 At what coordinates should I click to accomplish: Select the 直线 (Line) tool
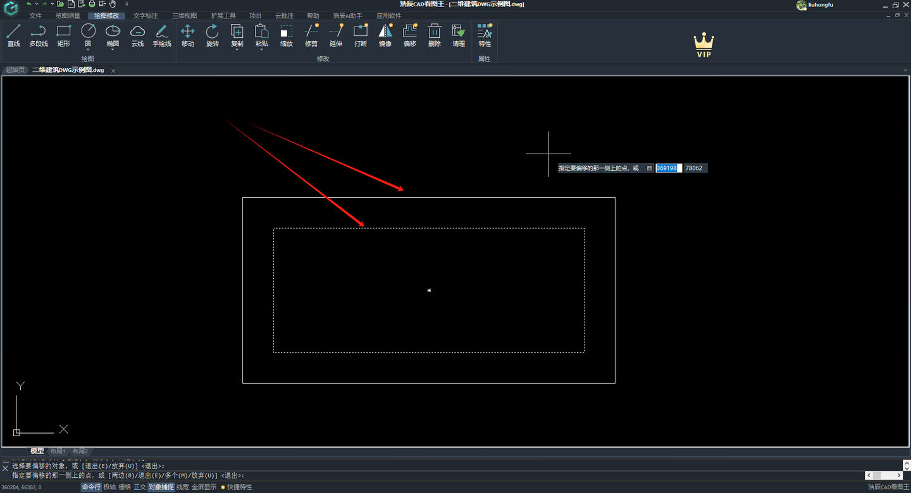pos(13,35)
